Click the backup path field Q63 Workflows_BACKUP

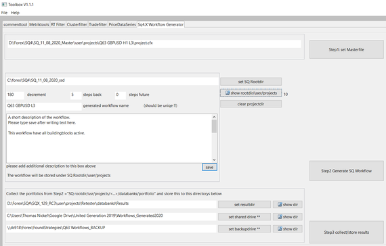coord(111,228)
